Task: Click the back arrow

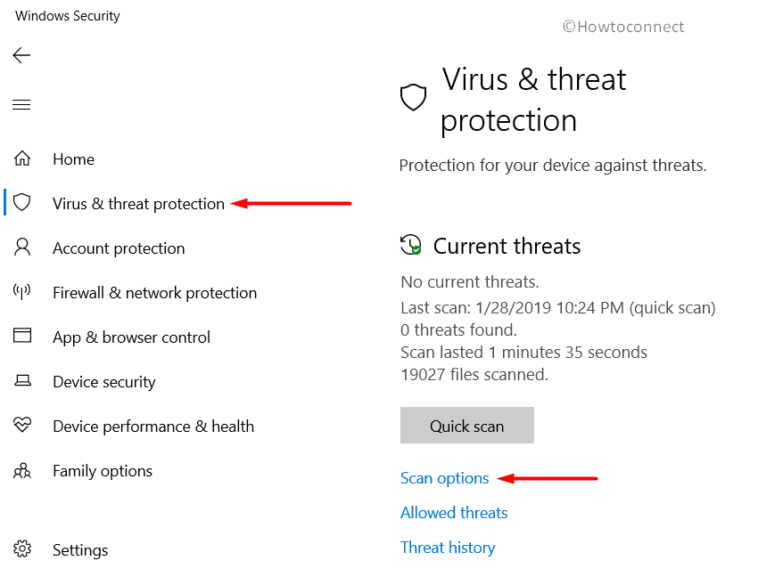Action: coord(21,55)
